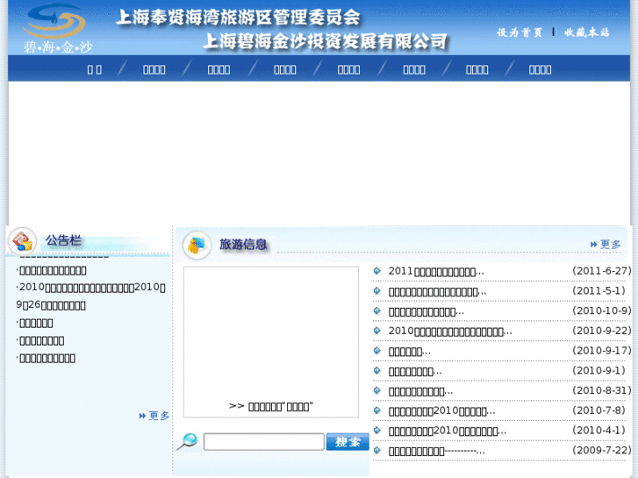Click the 碧海·金沙 site logo
The width and height of the screenshot is (638, 478).
[57, 28]
